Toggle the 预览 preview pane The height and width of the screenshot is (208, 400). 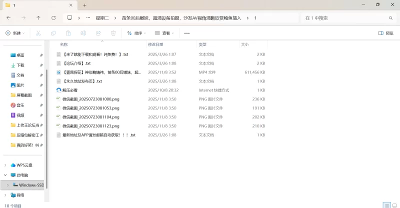385,33
